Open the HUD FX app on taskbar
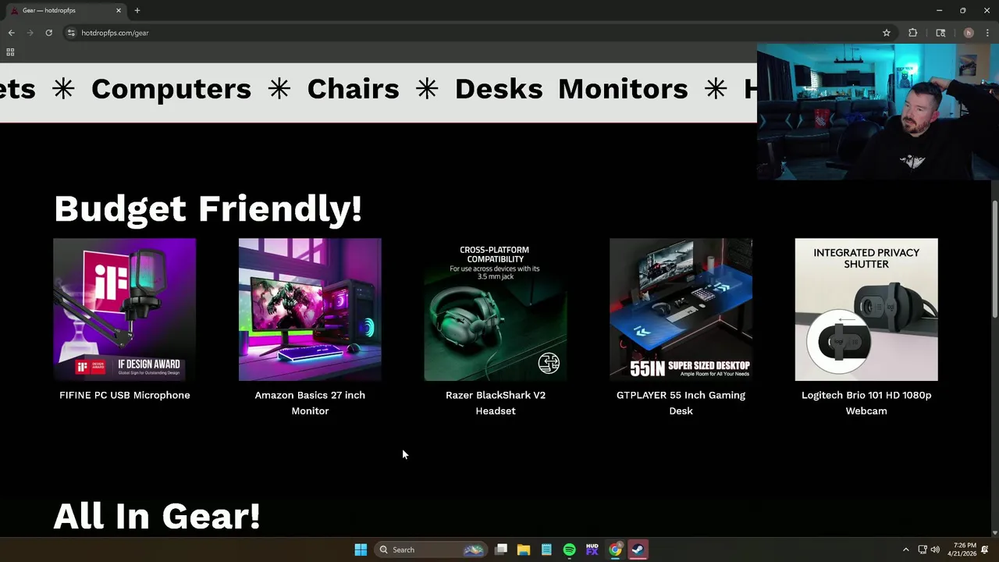Image resolution: width=999 pixels, height=562 pixels. point(592,550)
